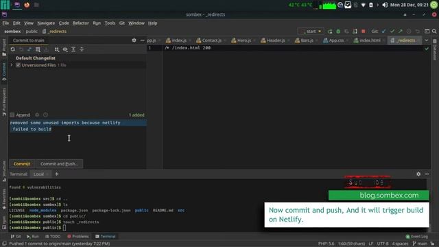439x247 pixels.
Task: Click the Commit button
Action: [22, 164]
